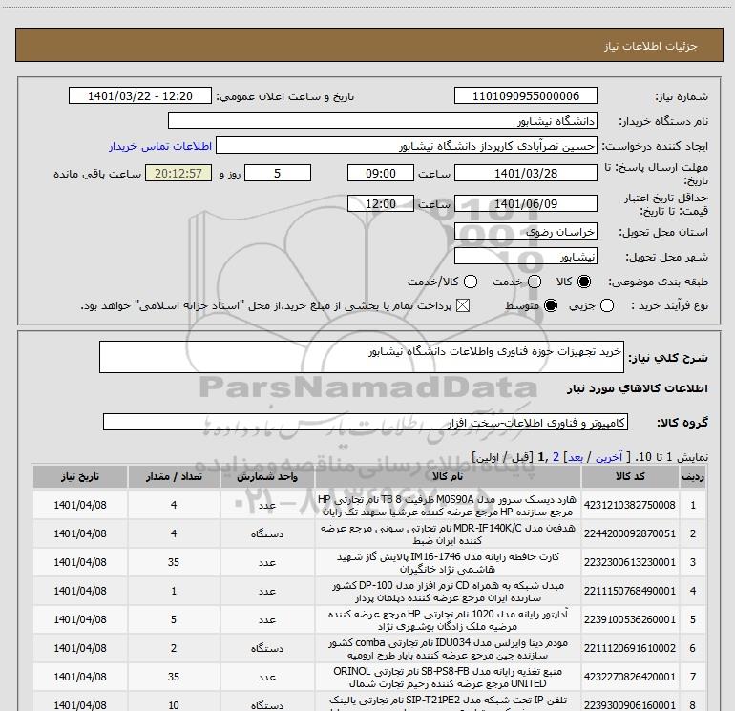Screen dimensions: 735x711
Task: Click the Sony MDR-IF140K/C headphone item name
Action: pos(448,533)
